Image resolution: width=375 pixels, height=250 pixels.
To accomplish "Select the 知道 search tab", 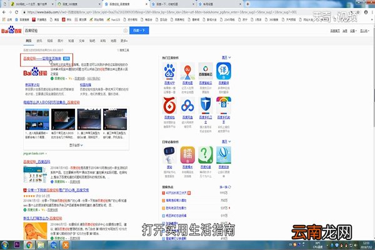I will click(71, 41).
